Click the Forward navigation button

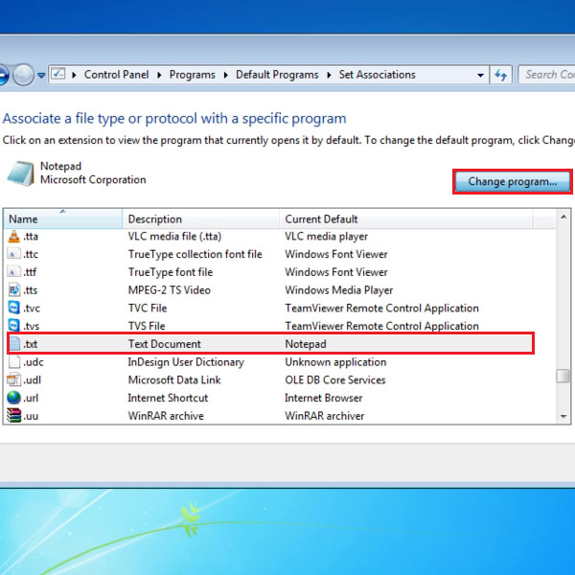[x=23, y=75]
